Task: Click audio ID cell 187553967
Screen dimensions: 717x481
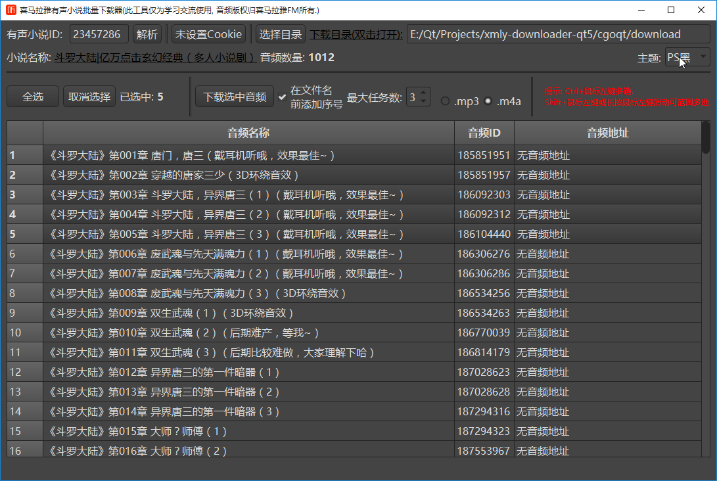Action: [x=484, y=449]
